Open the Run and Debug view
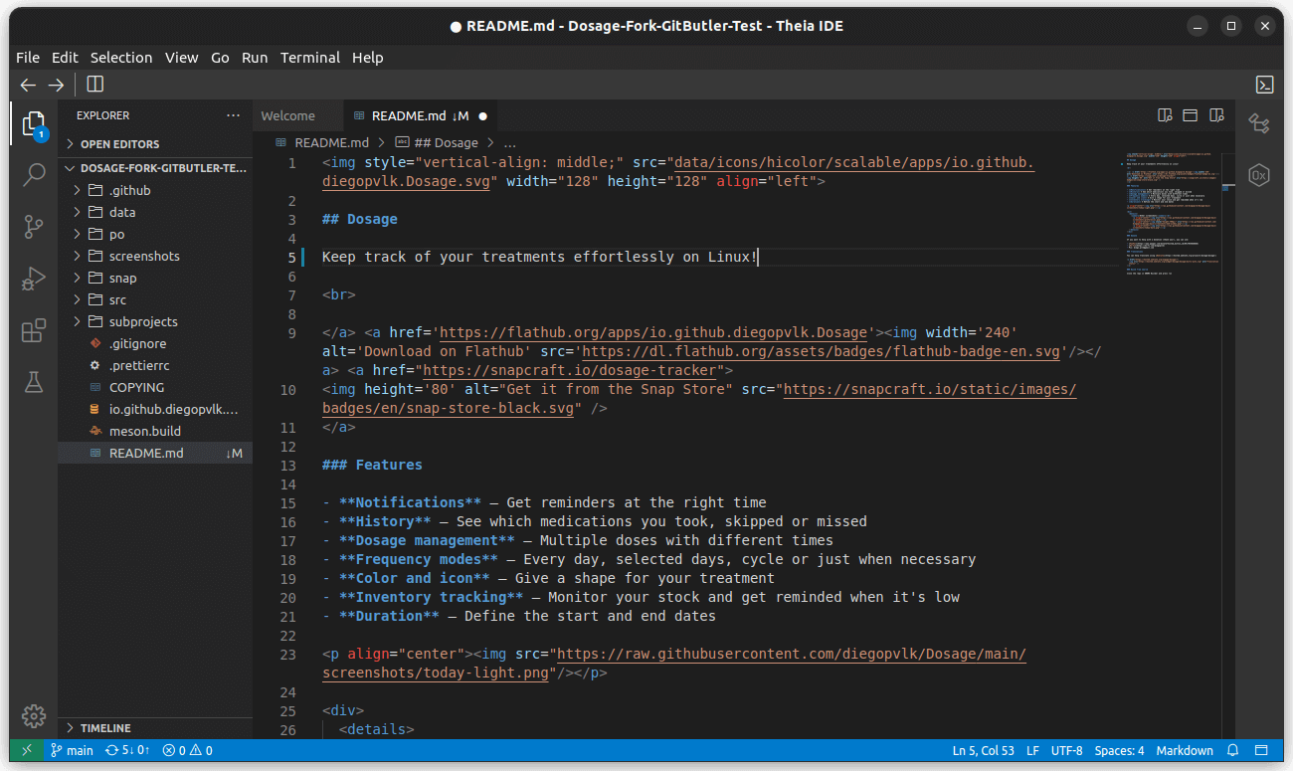Image resolution: width=1293 pixels, height=771 pixels. [34, 279]
